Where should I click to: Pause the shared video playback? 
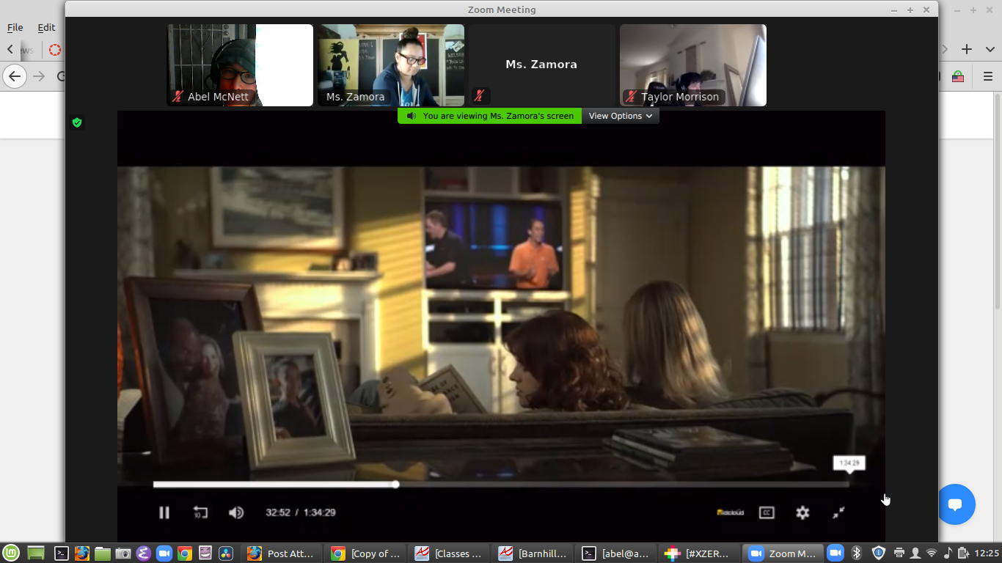point(164,512)
